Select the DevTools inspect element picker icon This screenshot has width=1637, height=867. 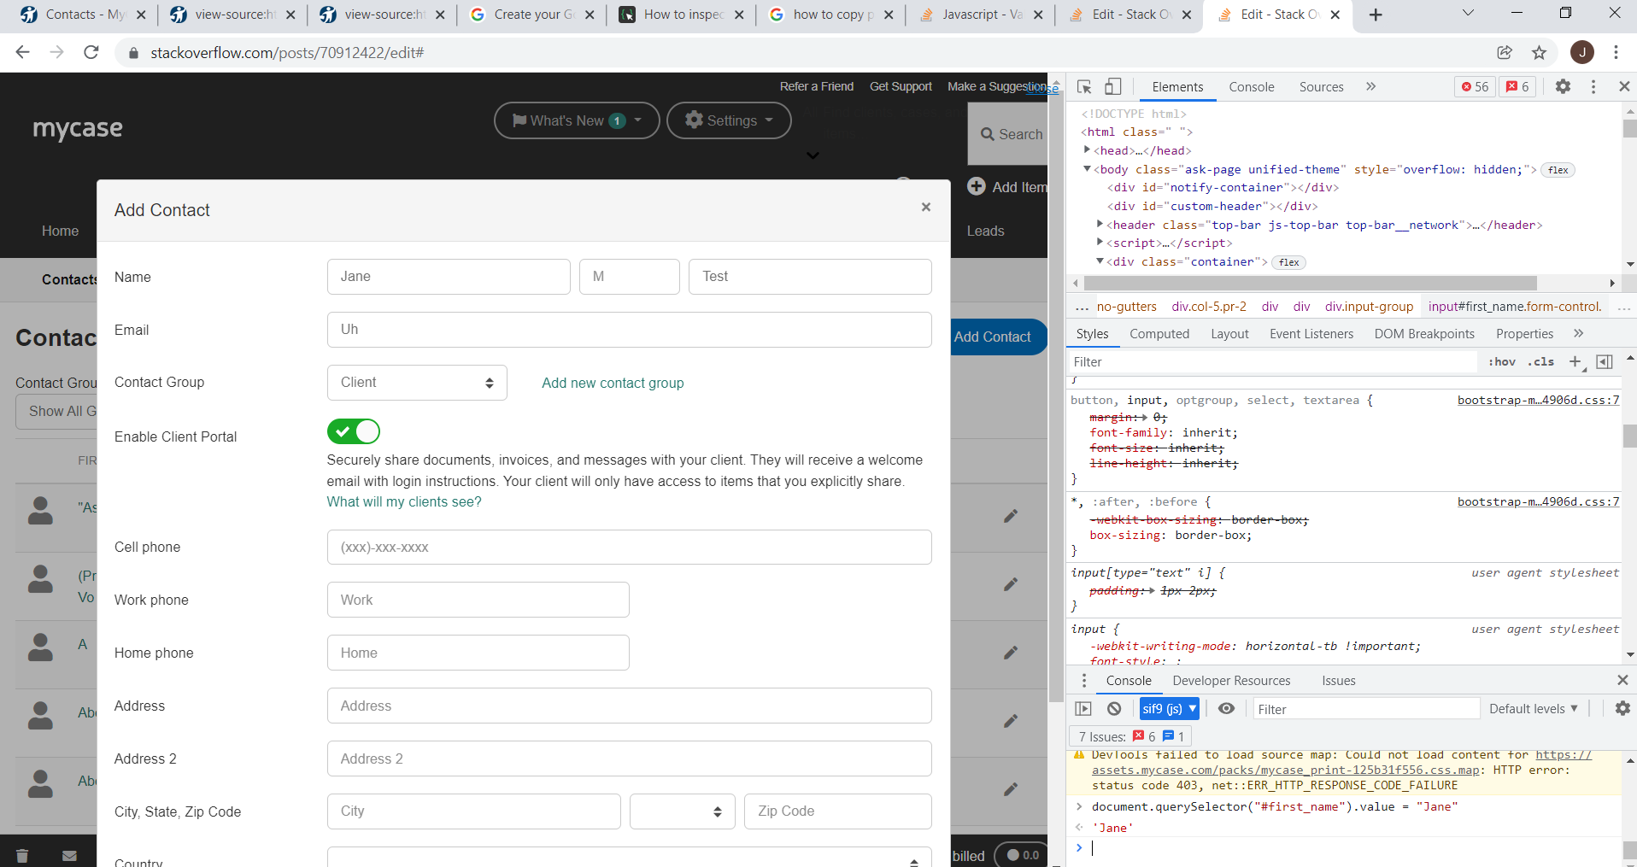pyautogui.click(x=1084, y=87)
